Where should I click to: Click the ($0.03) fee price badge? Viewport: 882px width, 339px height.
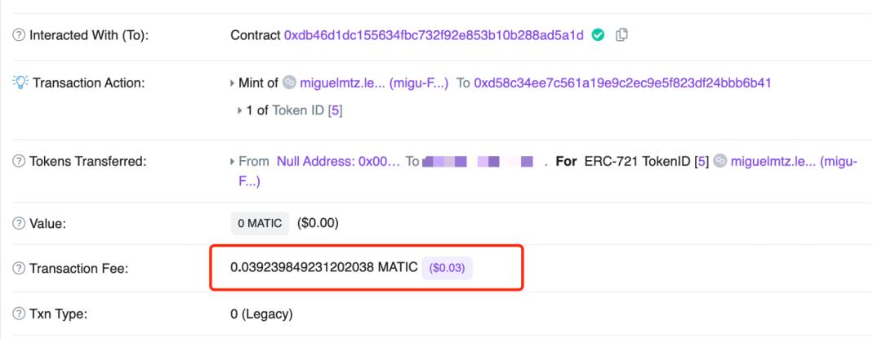point(448,268)
